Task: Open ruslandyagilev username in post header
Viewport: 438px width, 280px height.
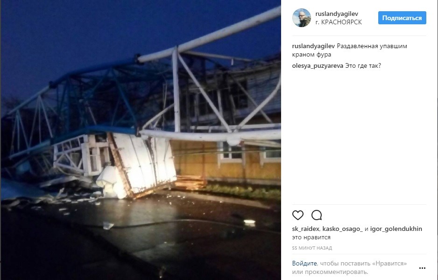Action: pyautogui.click(x=337, y=14)
